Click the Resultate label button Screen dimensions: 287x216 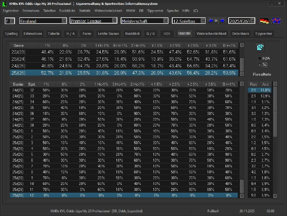click(x=262, y=74)
